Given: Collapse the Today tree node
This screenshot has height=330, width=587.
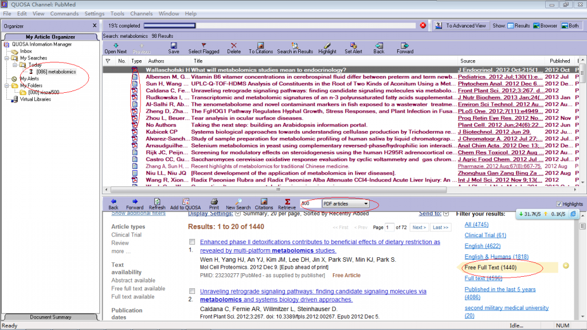Looking at the screenshot, I should pos(15,65).
